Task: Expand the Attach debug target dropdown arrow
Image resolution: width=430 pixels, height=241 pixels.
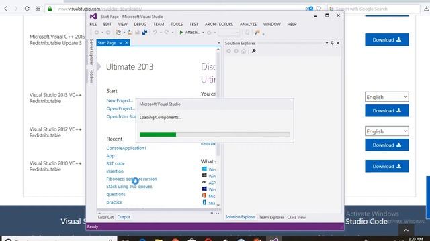Action: pyautogui.click(x=203, y=33)
